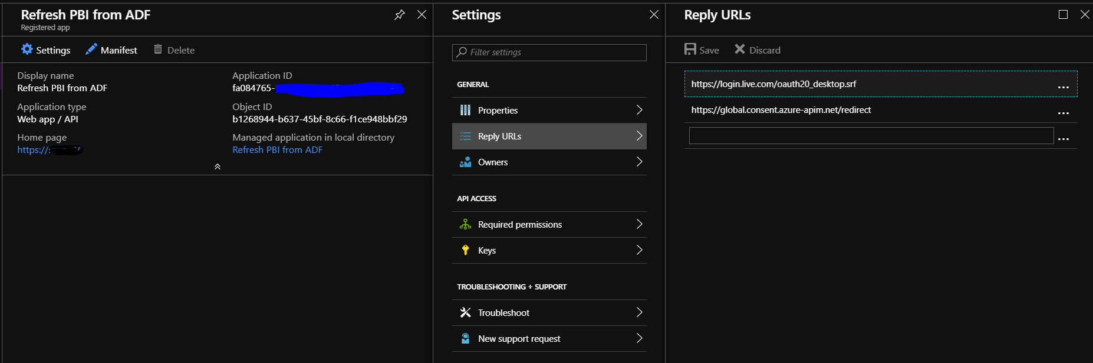Open the Troubleshoot item
This screenshot has height=363, width=1093.
coord(549,312)
